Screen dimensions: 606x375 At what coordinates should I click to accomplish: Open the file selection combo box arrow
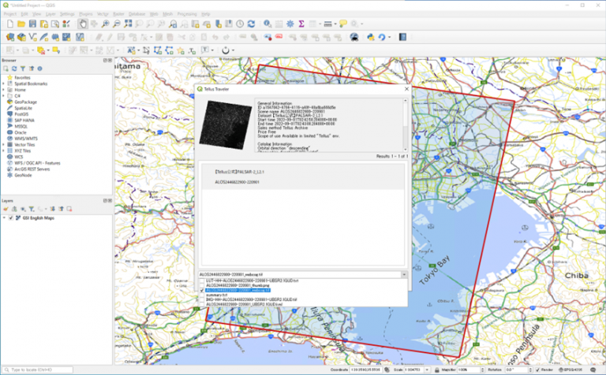[404, 274]
